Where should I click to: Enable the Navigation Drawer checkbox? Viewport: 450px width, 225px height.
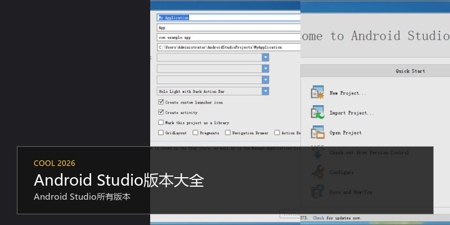tap(228, 133)
